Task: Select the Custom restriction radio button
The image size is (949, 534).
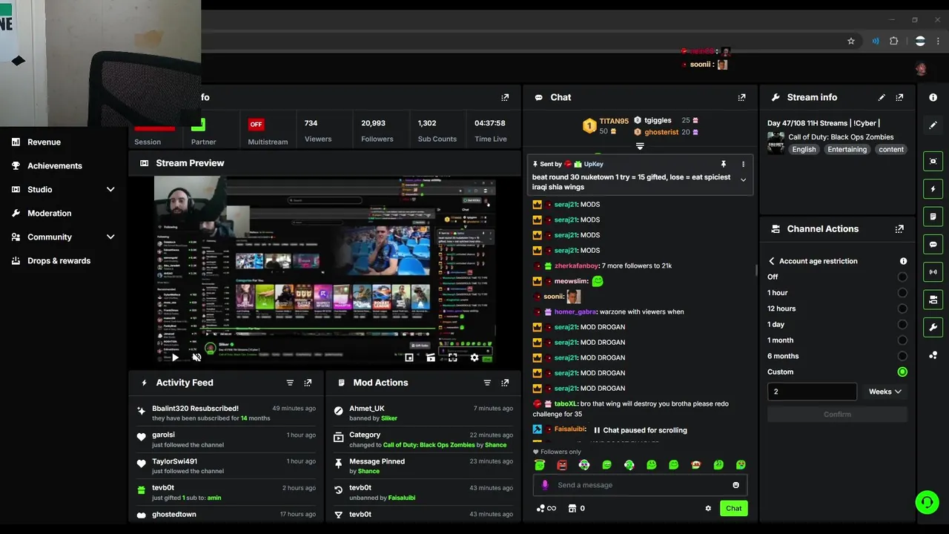Action: tap(902, 372)
